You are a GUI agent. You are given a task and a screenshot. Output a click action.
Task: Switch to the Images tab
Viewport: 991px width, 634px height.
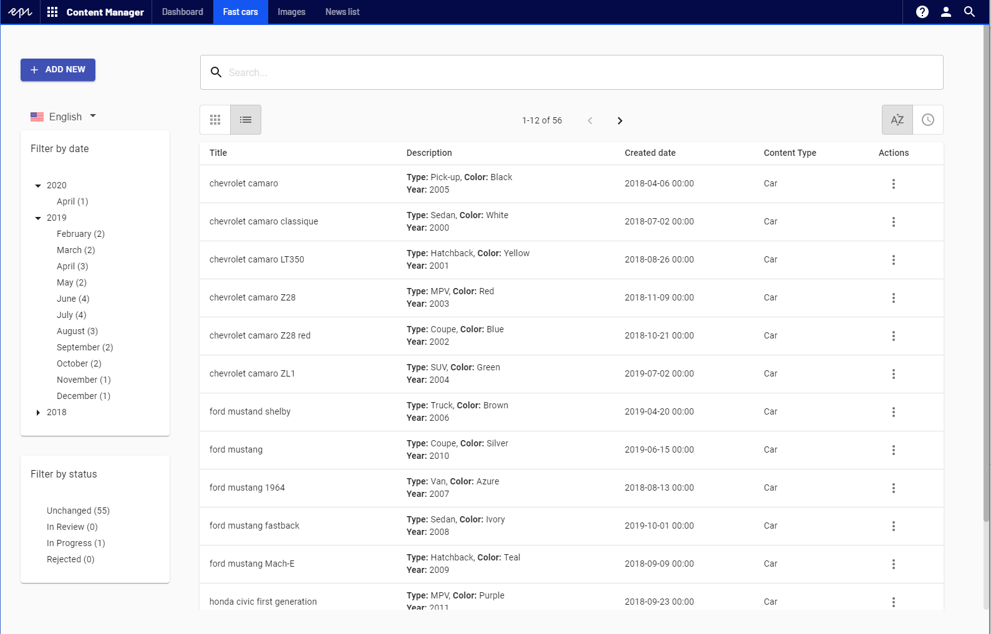pyautogui.click(x=291, y=12)
